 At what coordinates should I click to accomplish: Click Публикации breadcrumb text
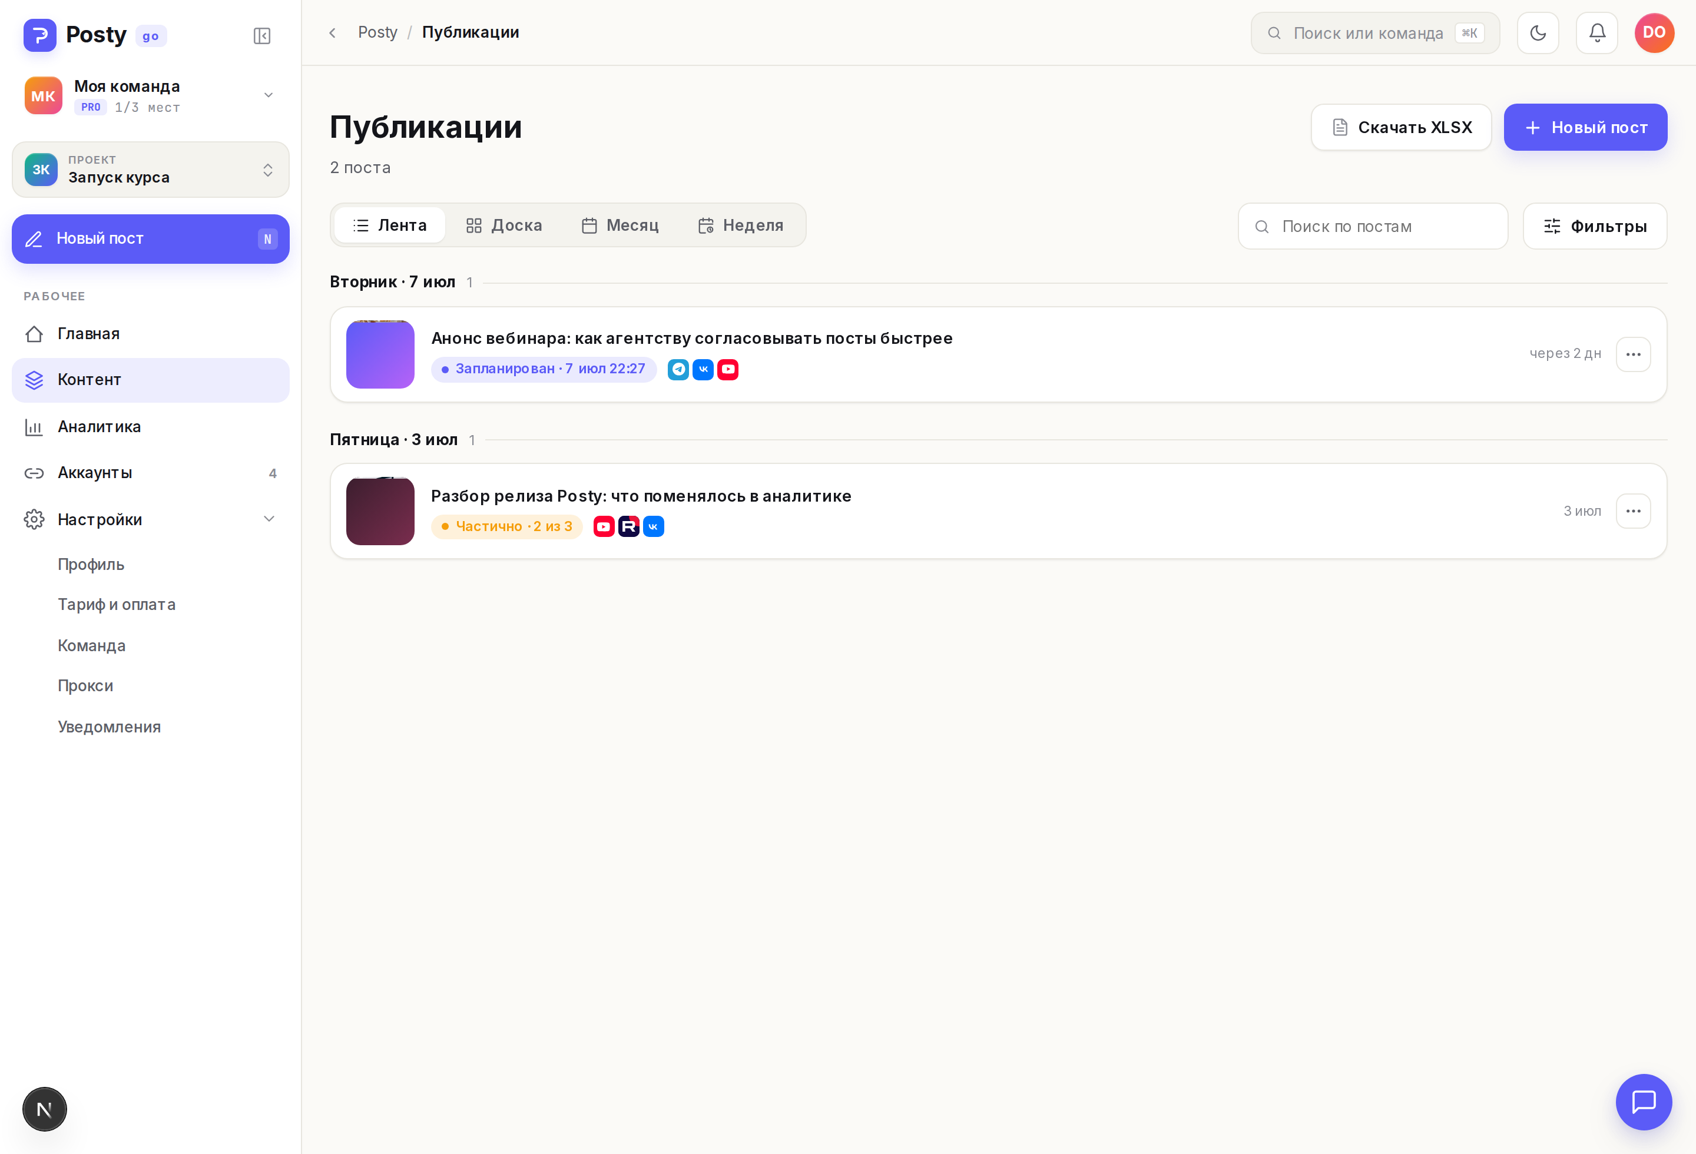[471, 32]
